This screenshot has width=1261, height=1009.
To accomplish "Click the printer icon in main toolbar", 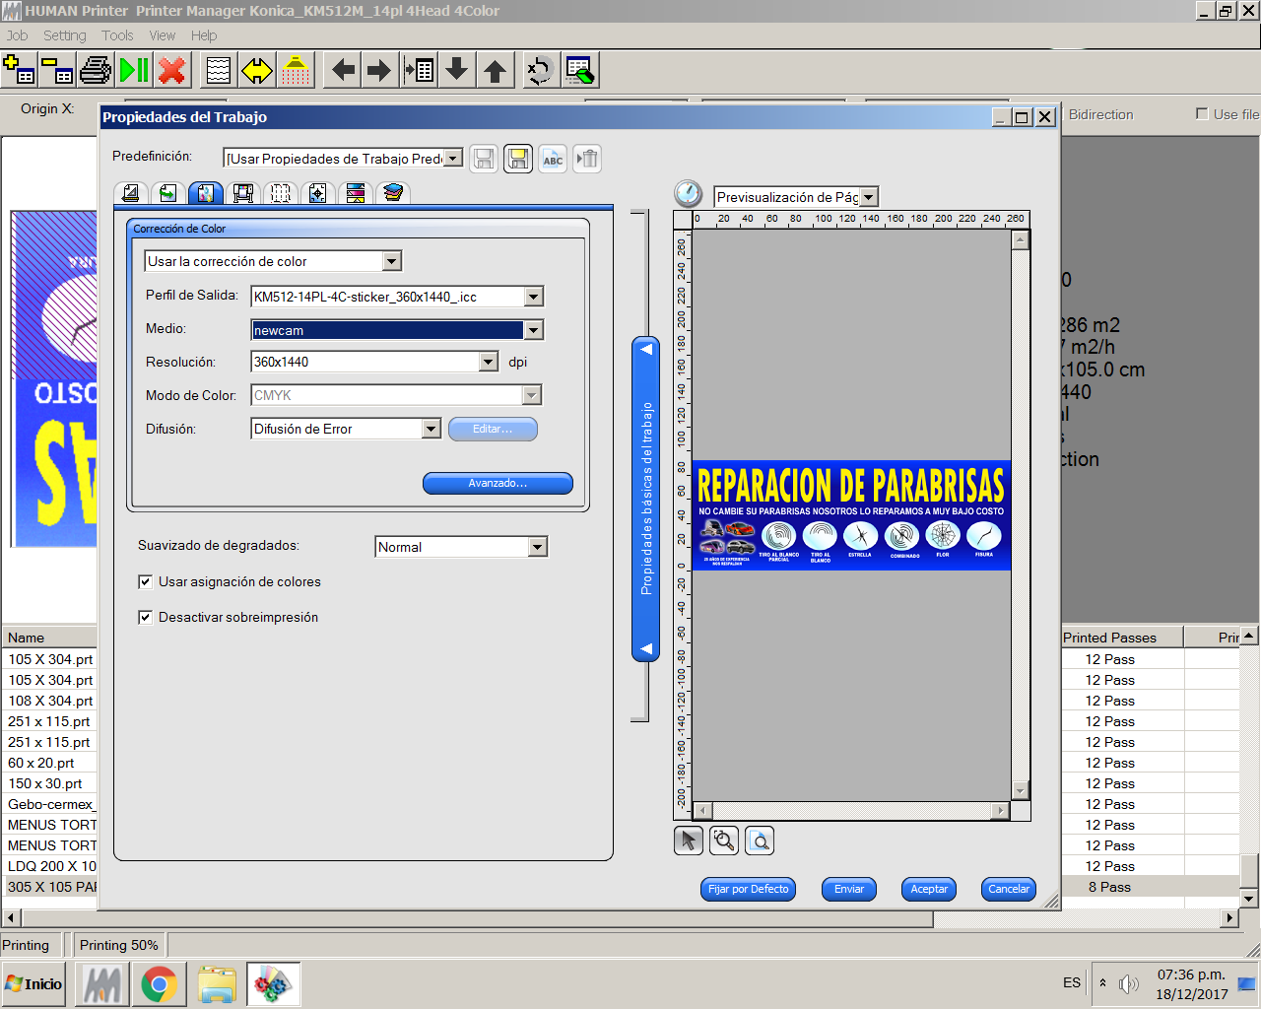I will click(x=96, y=71).
